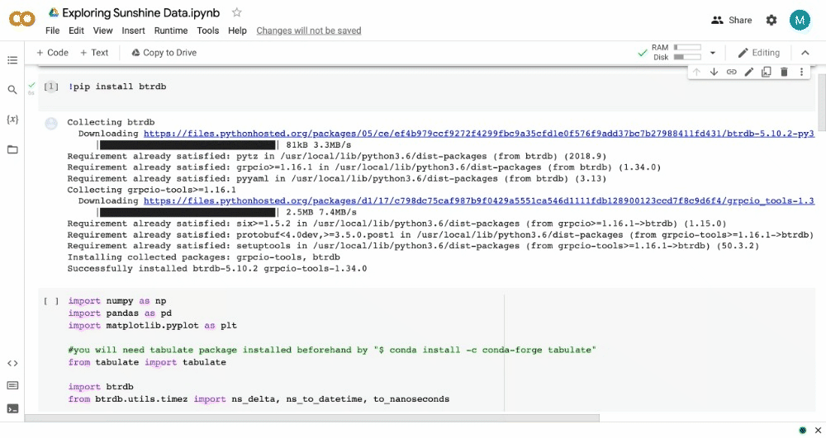Expand the runtime connection dropdown arrow

tap(713, 53)
